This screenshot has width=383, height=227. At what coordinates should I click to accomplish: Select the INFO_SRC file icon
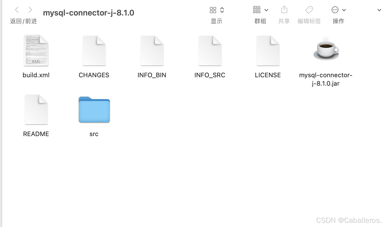click(x=210, y=50)
